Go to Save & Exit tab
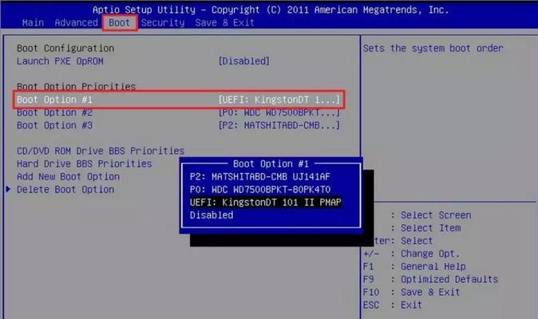538x319 pixels. [x=225, y=23]
